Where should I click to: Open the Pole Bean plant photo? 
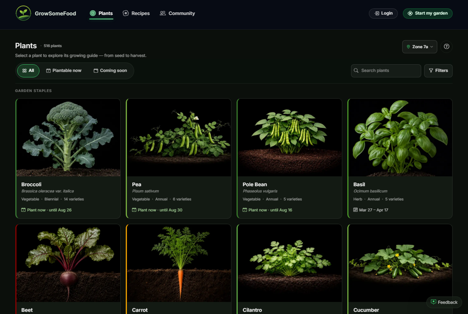coord(290,137)
